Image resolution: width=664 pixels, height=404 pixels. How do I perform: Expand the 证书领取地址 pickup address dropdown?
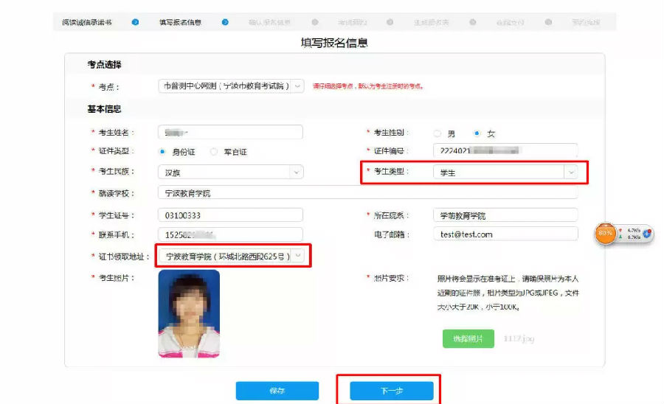[298, 256]
